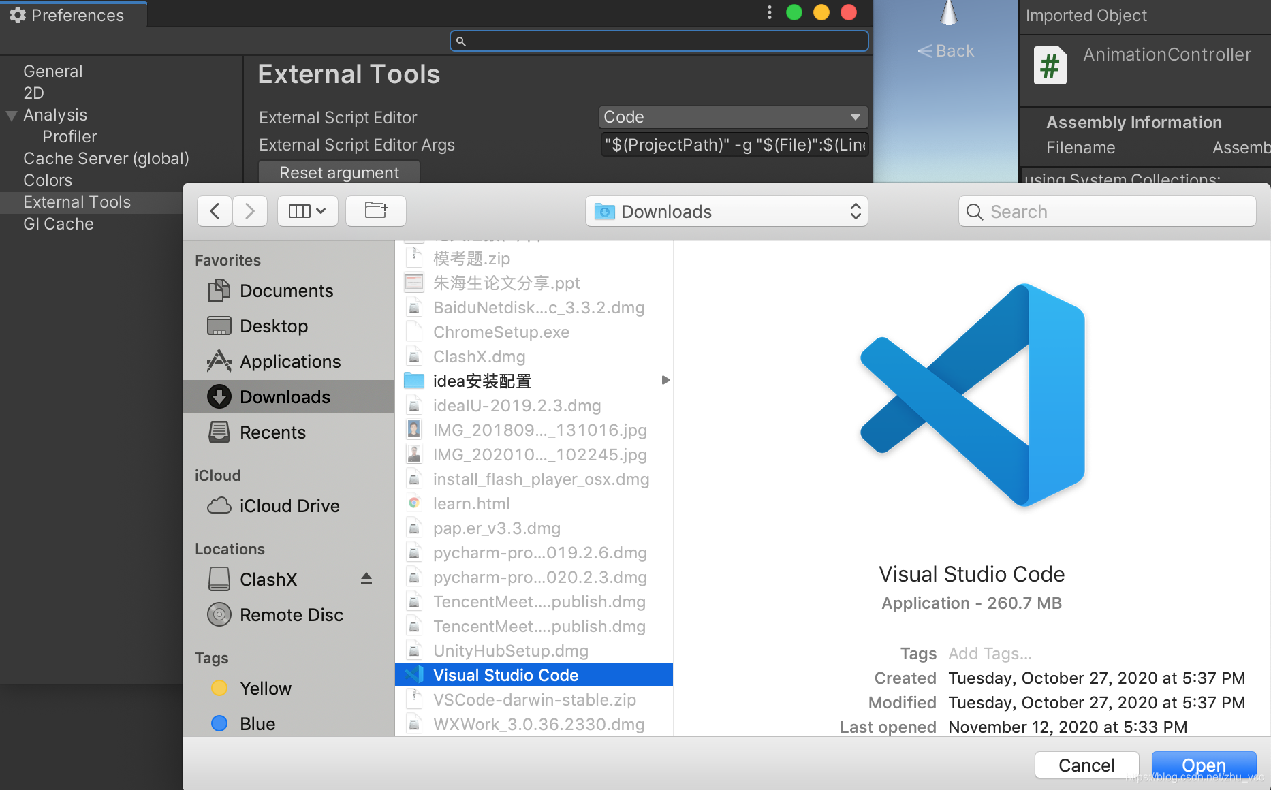Select the BaiduNetdisk dmg file

pyautogui.click(x=534, y=308)
